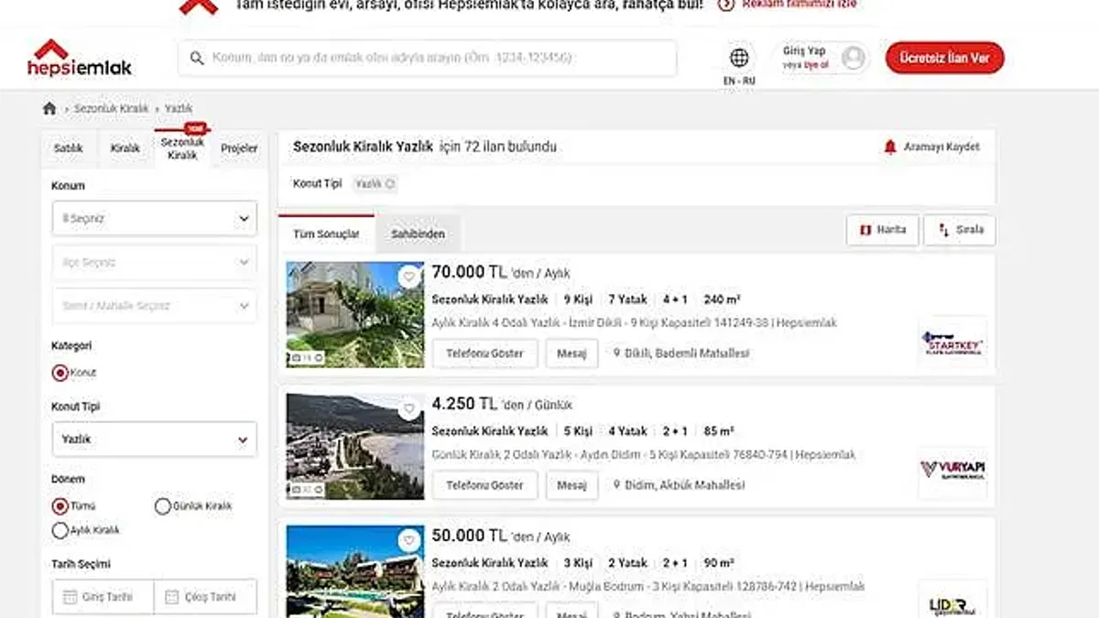Select Günlük Kiralık radio button
The height and width of the screenshot is (618, 1099).
(x=163, y=505)
